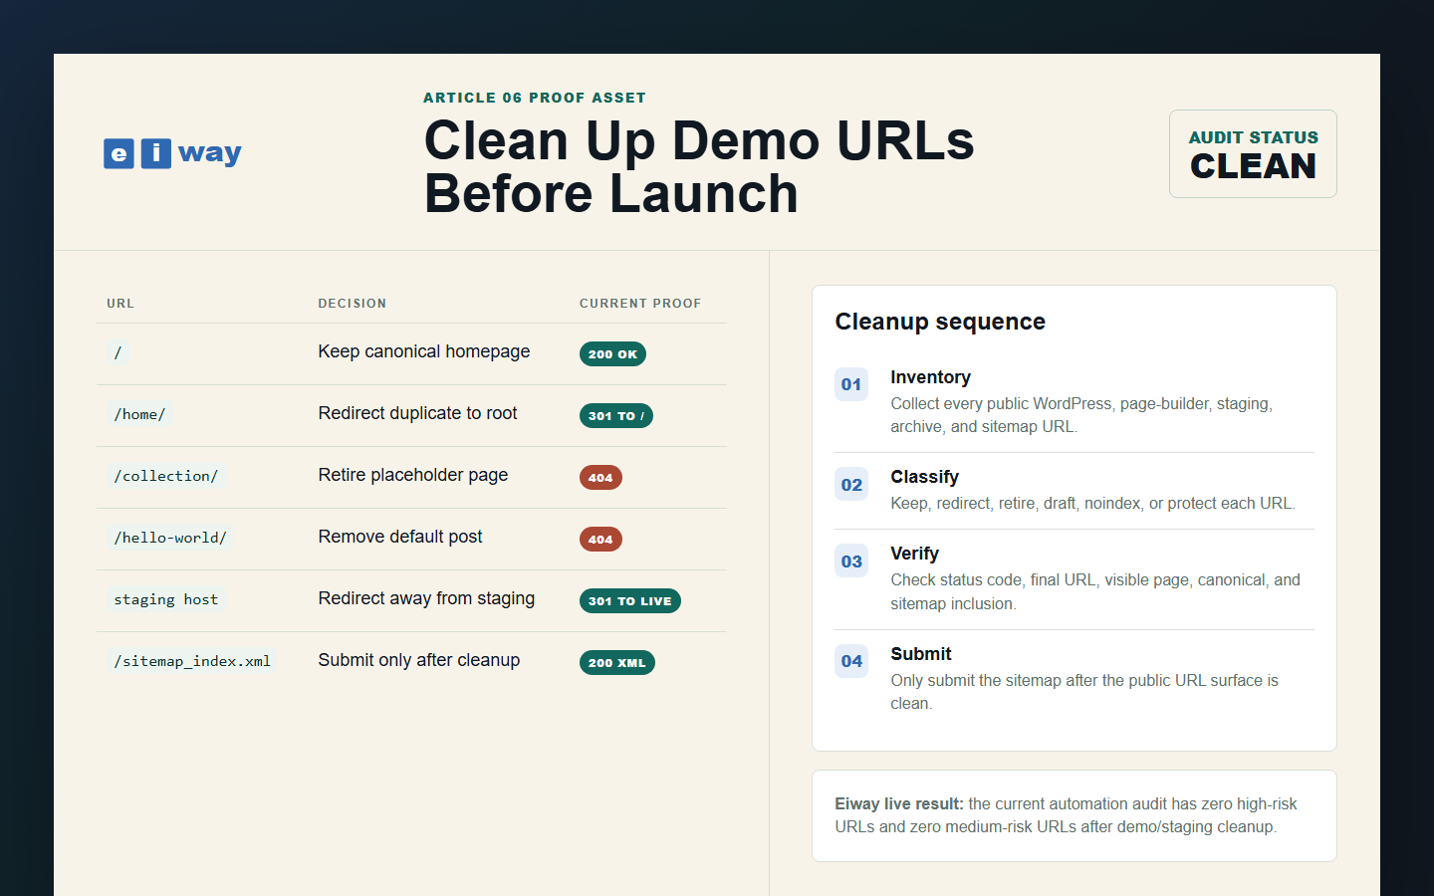
Task: Click the URL column header
Action: pos(120,304)
